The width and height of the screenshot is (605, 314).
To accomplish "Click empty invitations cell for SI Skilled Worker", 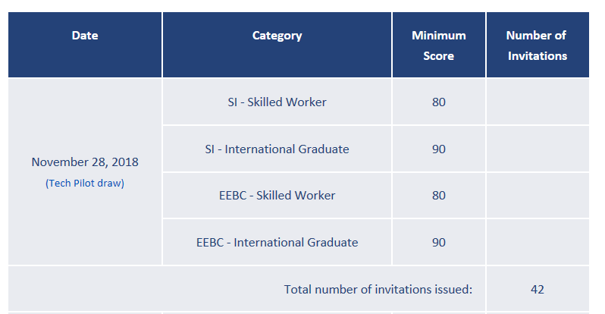I will pyautogui.click(x=537, y=102).
